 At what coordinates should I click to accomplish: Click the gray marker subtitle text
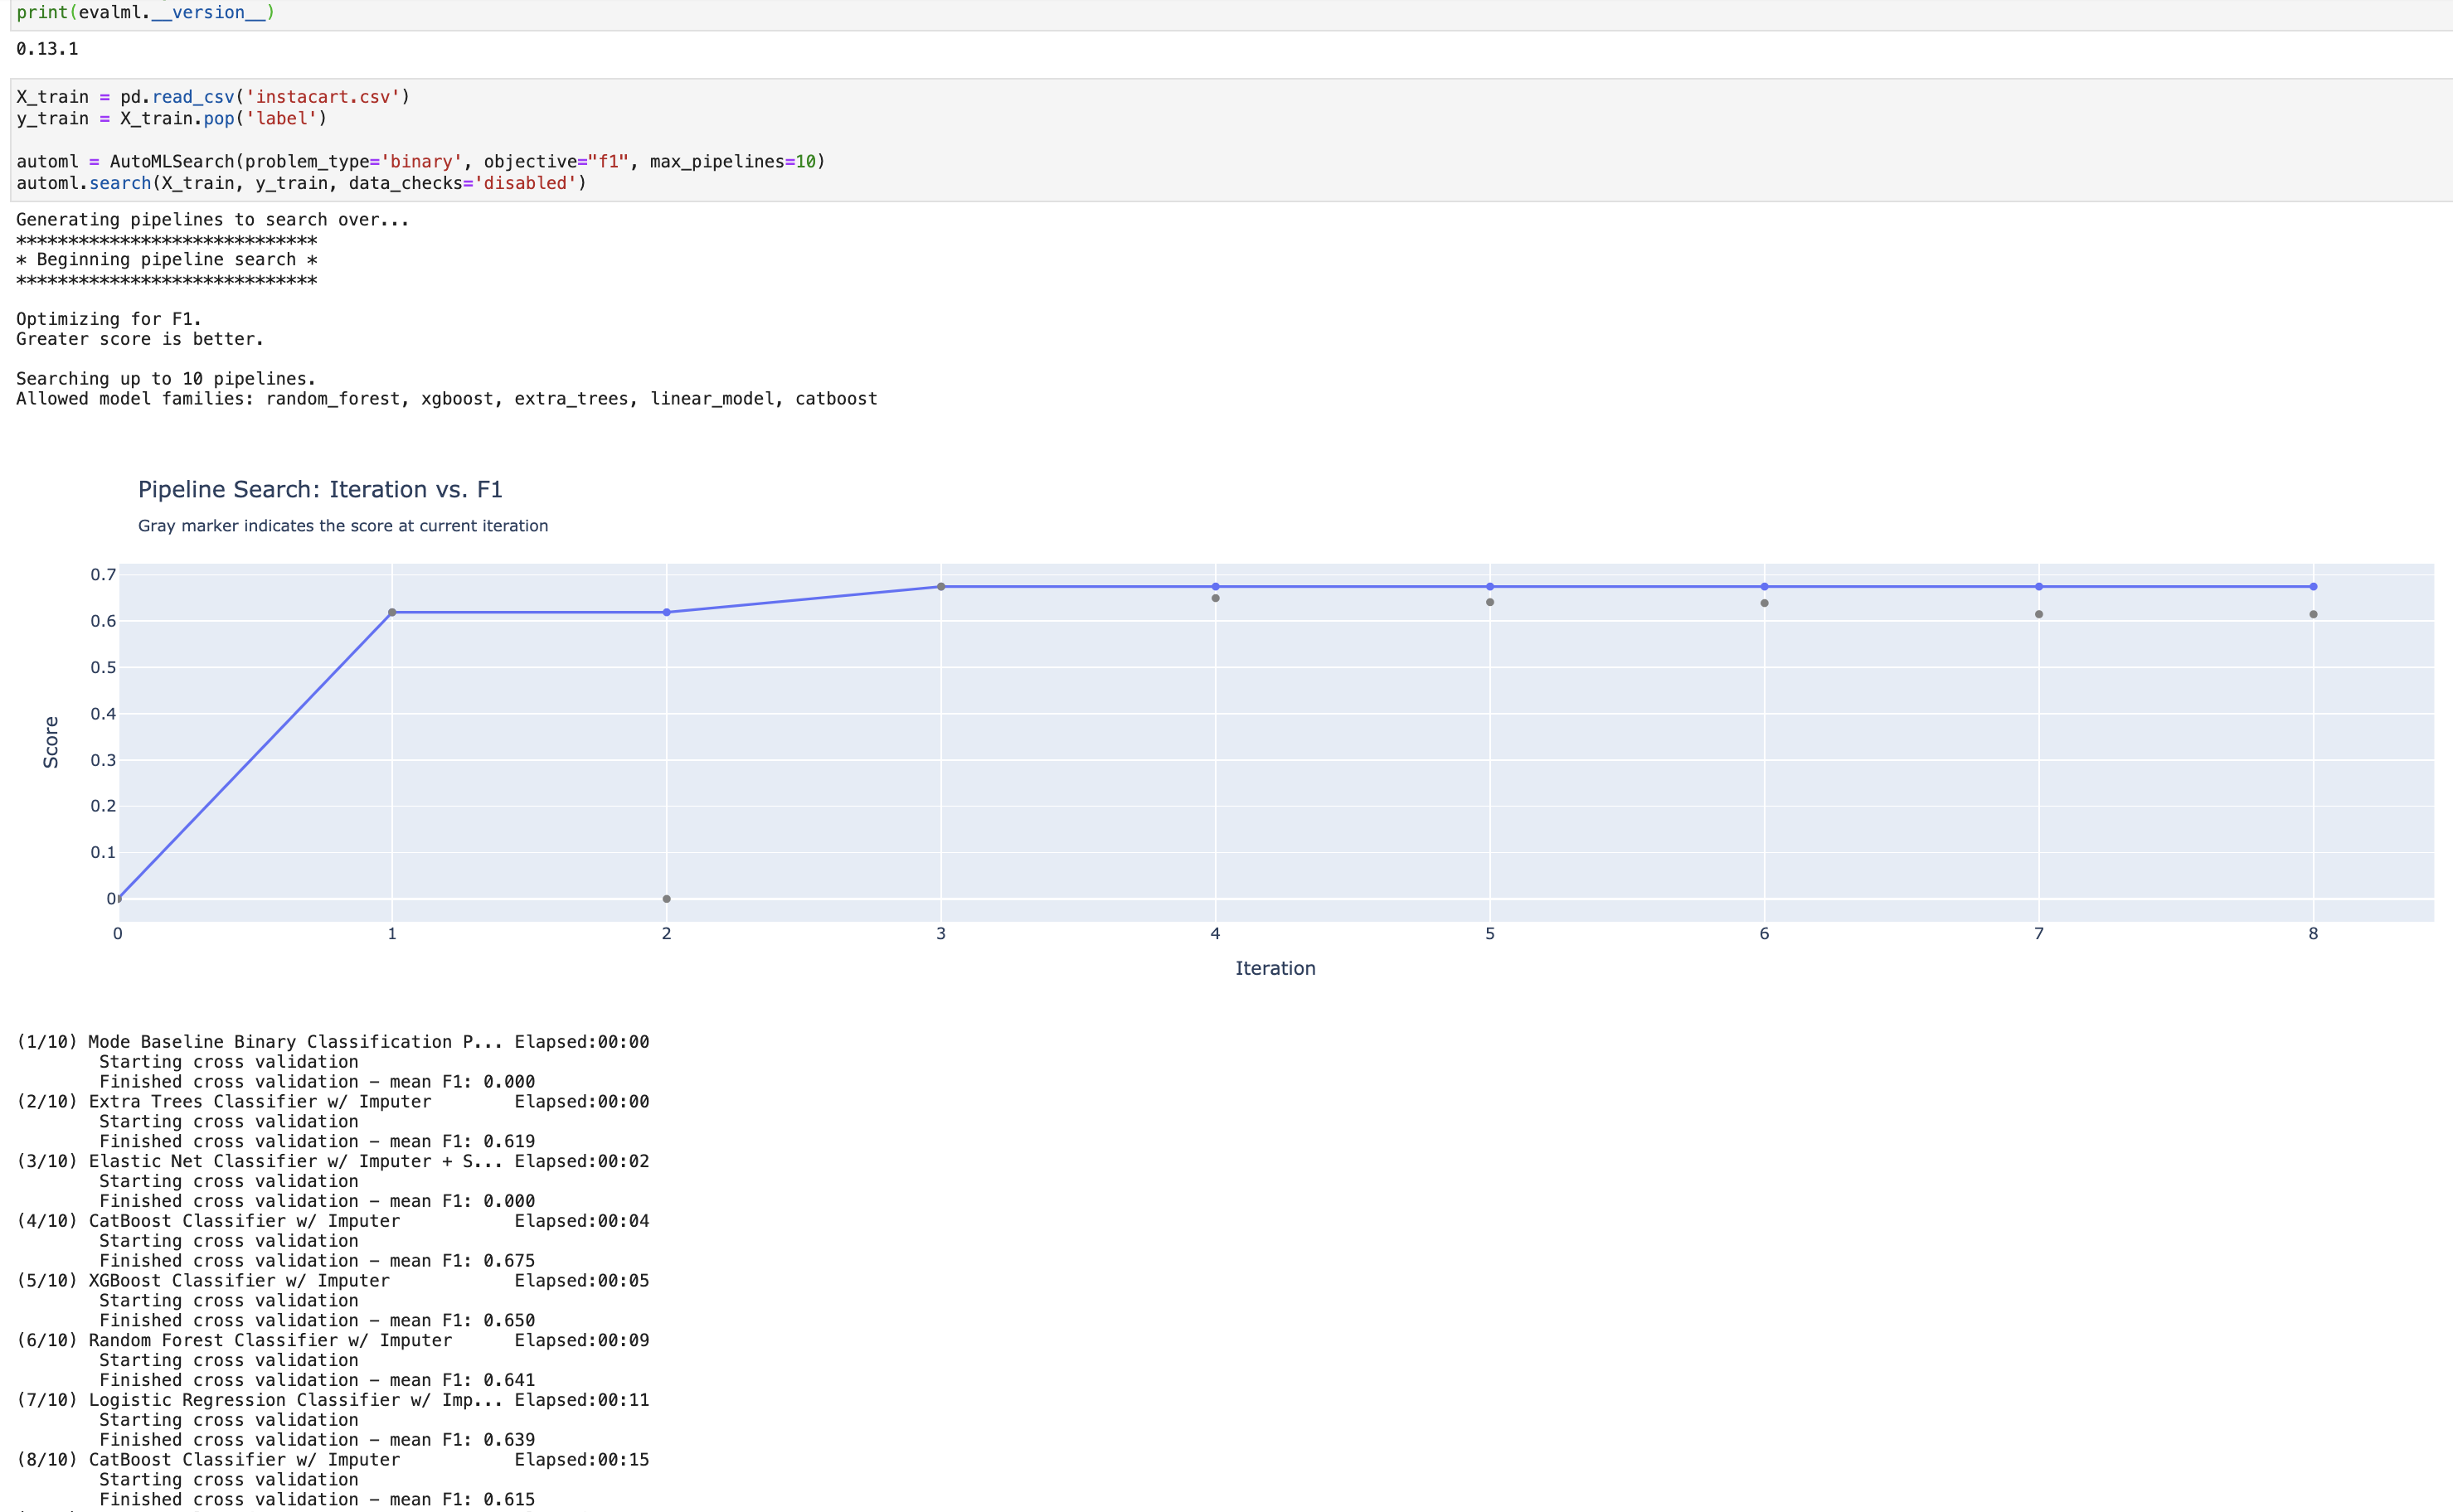point(342,525)
